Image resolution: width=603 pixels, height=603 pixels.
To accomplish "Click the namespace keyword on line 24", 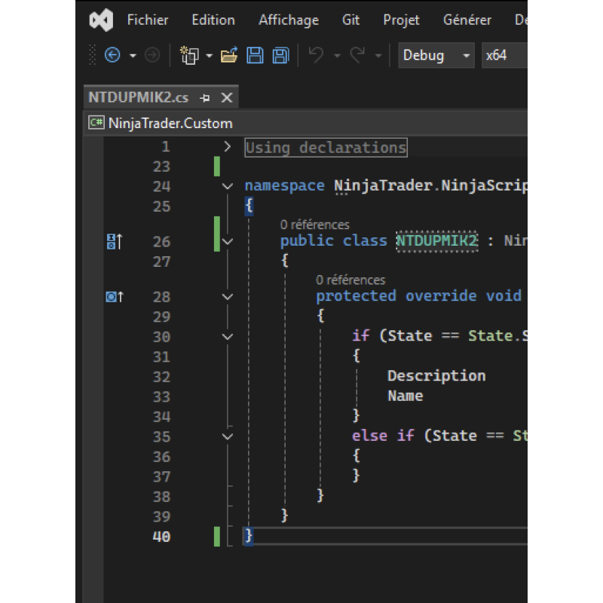I will [285, 186].
